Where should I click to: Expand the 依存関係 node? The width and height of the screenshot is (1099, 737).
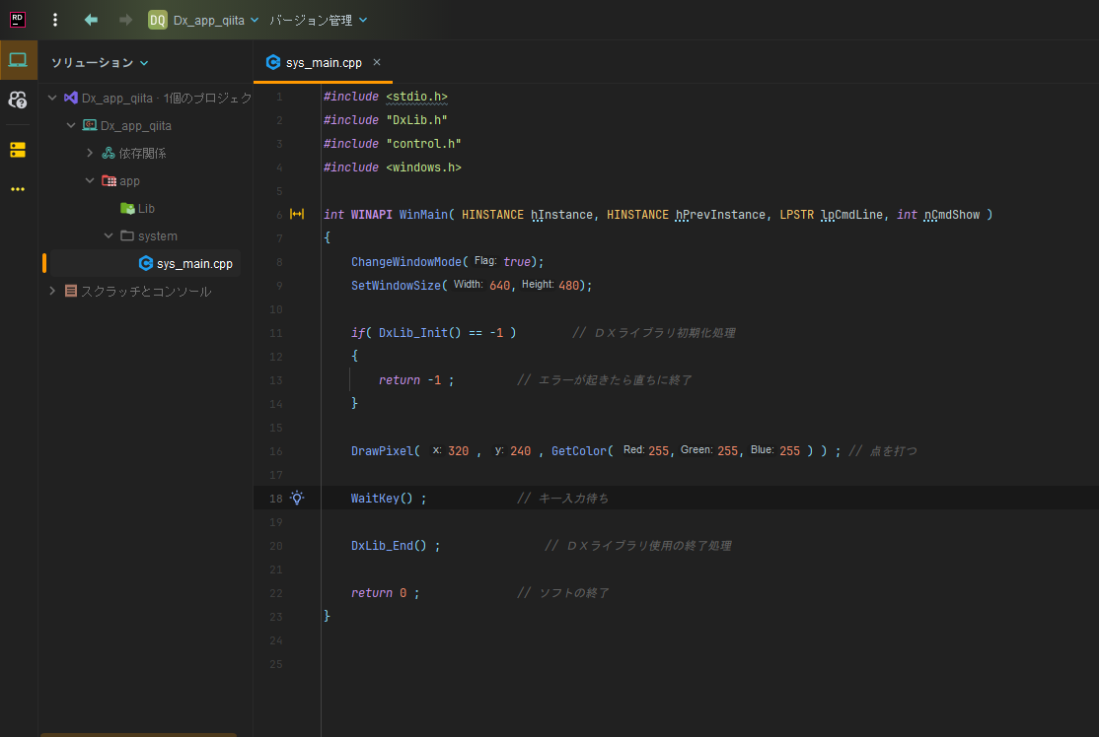[90, 153]
